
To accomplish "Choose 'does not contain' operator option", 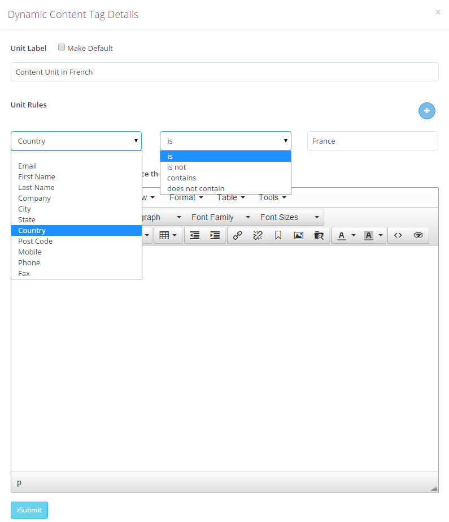I will [195, 188].
